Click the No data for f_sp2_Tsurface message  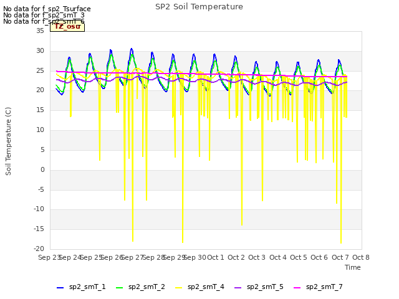(47, 9)
